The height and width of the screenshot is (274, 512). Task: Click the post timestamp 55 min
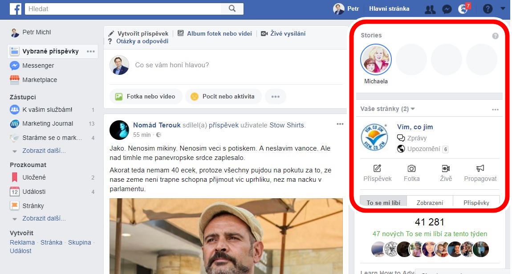(x=142, y=135)
